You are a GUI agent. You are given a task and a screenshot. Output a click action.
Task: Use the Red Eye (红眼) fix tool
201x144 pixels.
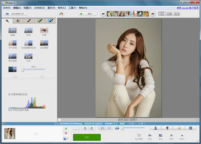click(x=44, y=31)
